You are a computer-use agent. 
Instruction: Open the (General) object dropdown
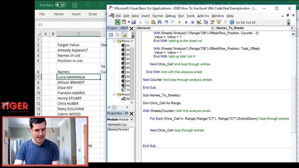tap(212, 28)
